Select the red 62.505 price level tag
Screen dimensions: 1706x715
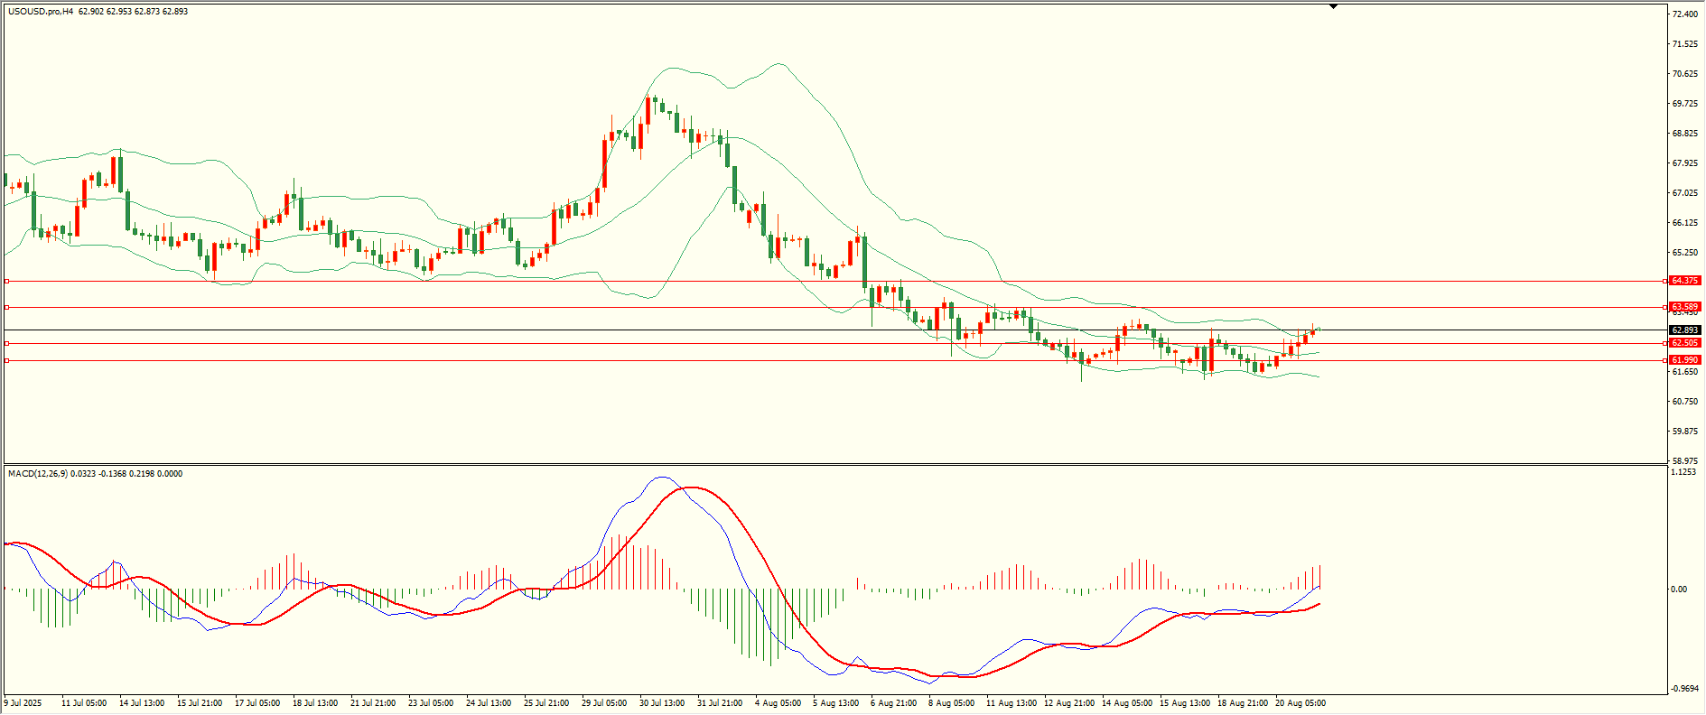point(1685,343)
